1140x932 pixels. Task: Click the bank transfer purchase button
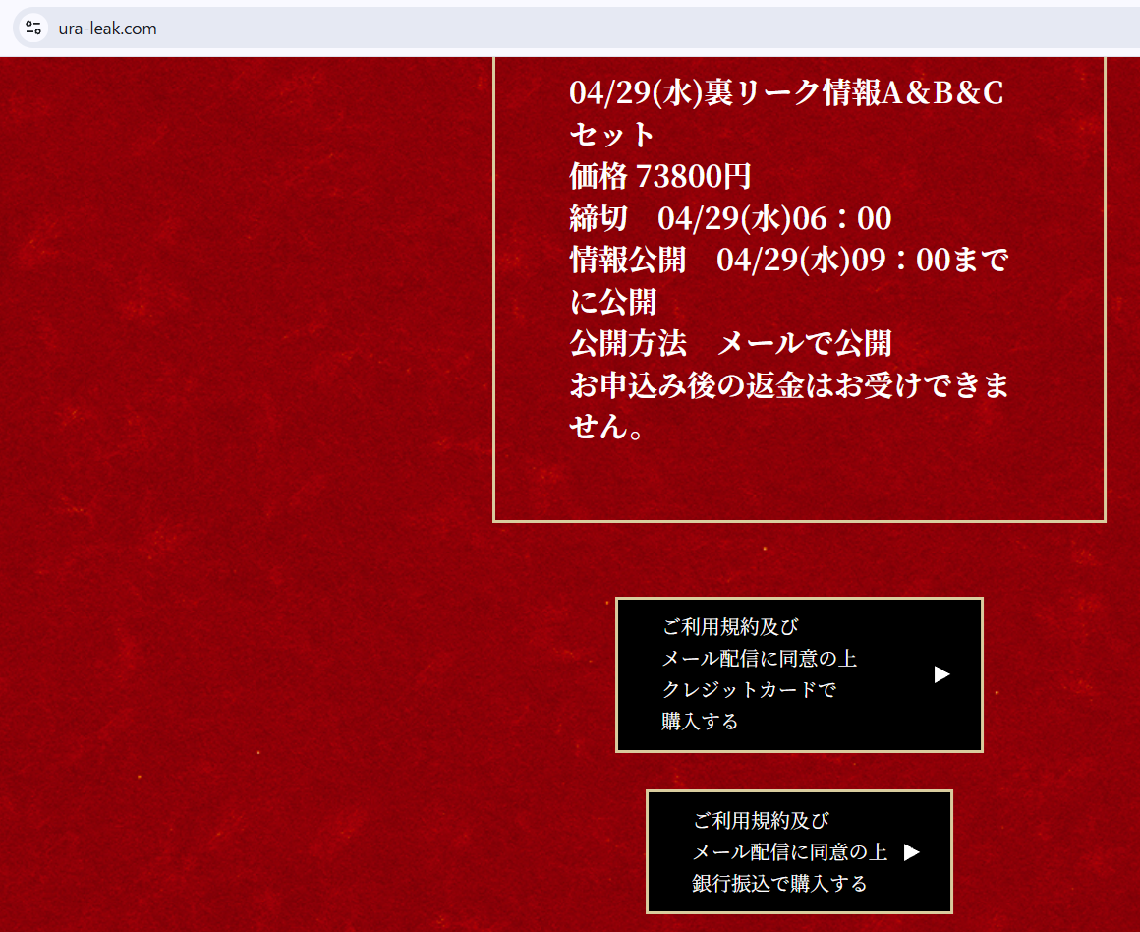[x=799, y=851]
